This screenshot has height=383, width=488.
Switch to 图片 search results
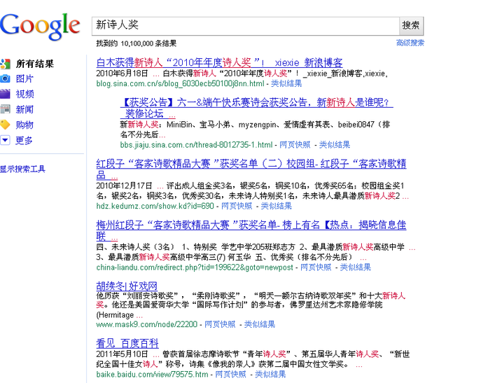point(25,78)
